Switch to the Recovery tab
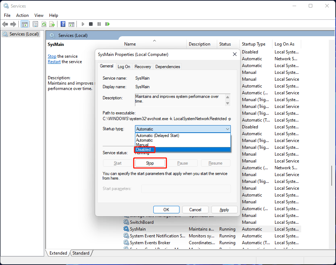The width and height of the screenshot is (336, 265). coord(143,66)
